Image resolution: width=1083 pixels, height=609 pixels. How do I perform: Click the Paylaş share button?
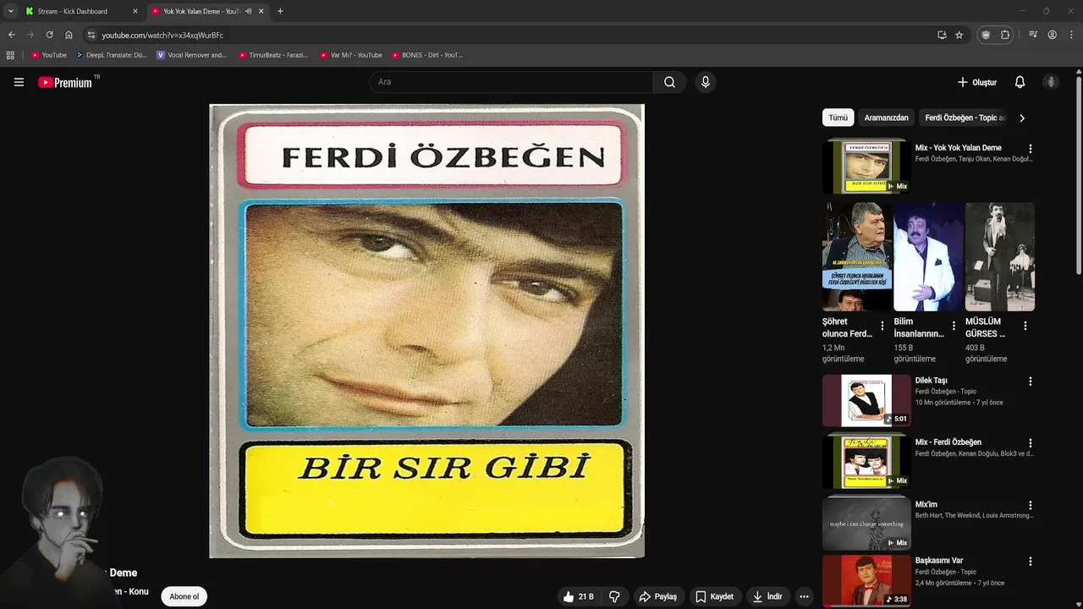click(x=657, y=596)
